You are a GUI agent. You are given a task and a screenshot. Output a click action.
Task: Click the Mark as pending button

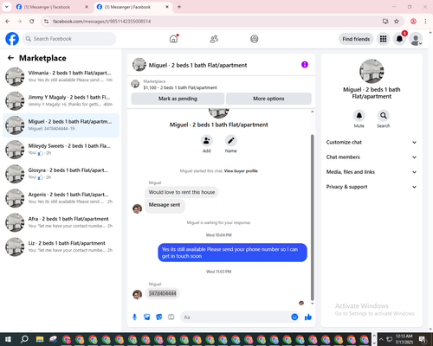pyautogui.click(x=178, y=99)
